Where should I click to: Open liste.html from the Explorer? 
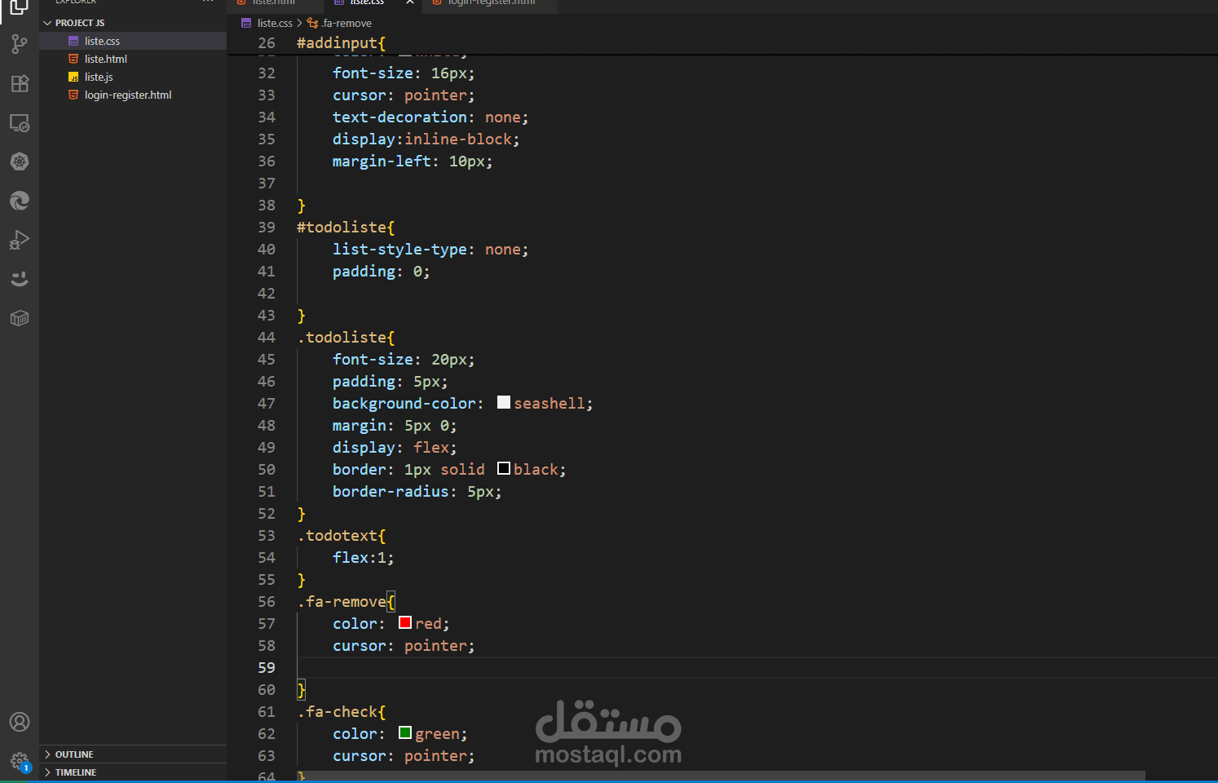[x=133, y=59]
